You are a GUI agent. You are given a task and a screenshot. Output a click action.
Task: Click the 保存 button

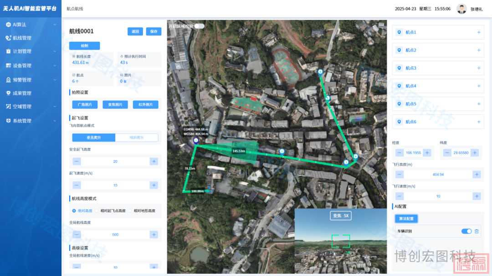point(154,31)
